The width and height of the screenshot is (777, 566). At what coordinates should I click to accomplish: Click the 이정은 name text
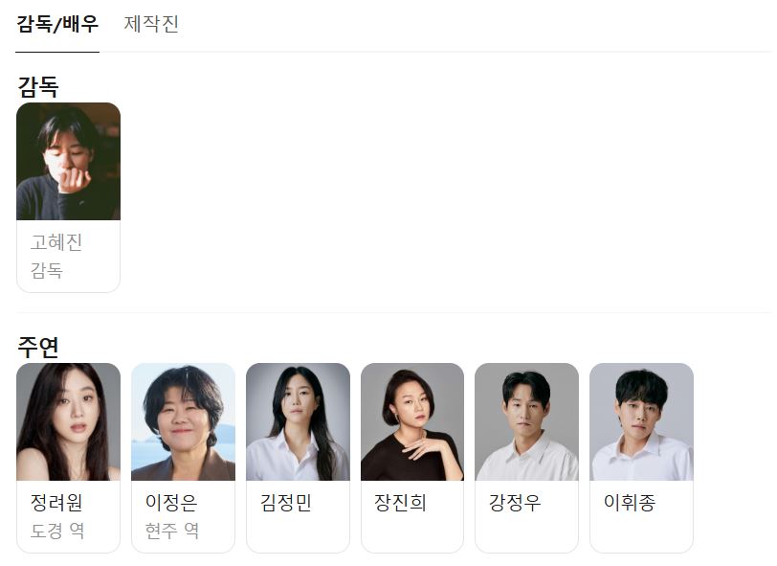coord(171,503)
